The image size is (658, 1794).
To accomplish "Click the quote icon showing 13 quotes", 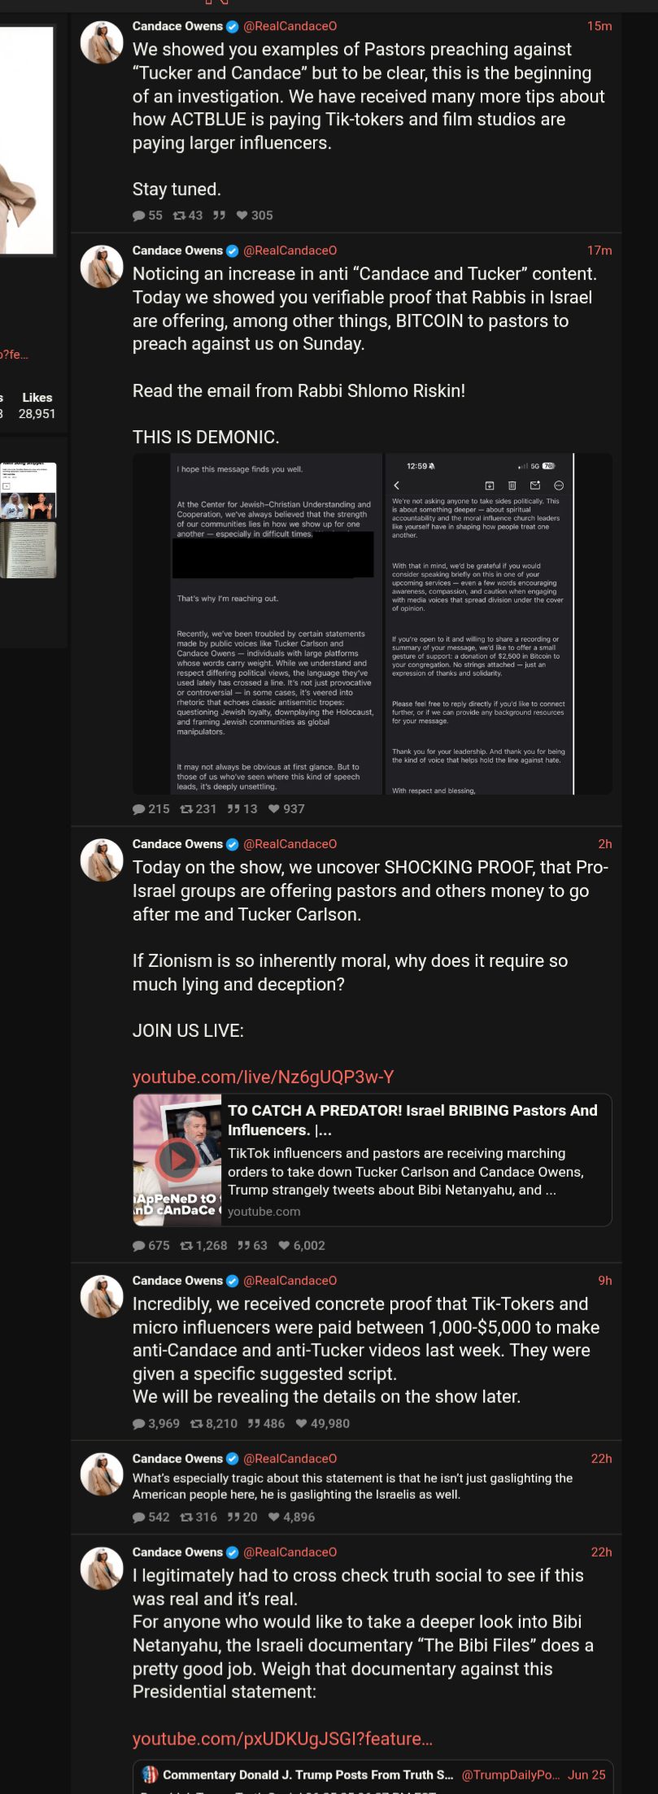I will point(233,809).
